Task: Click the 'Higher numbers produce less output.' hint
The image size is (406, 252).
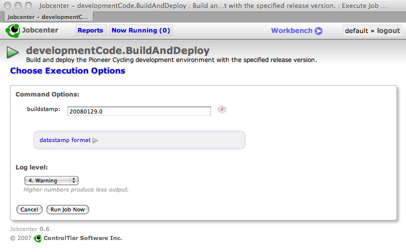Action: point(76,189)
